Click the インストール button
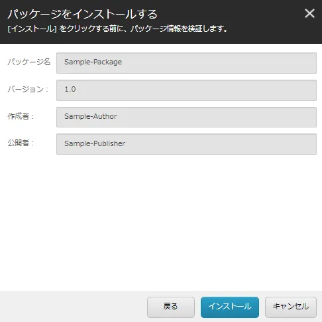 230,307
